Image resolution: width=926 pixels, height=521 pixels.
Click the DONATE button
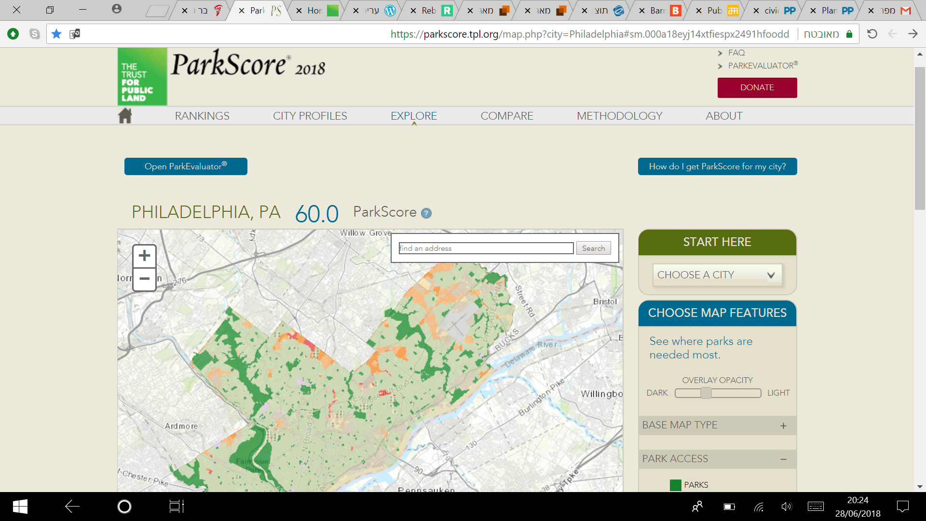point(757,88)
